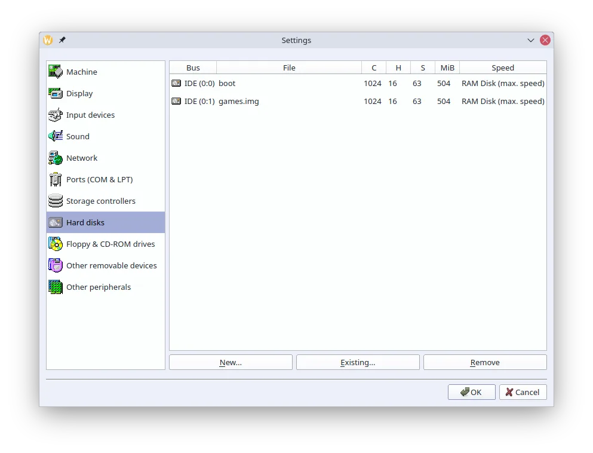Switch to the Display settings page
The width and height of the screenshot is (593, 453).
(x=106, y=93)
